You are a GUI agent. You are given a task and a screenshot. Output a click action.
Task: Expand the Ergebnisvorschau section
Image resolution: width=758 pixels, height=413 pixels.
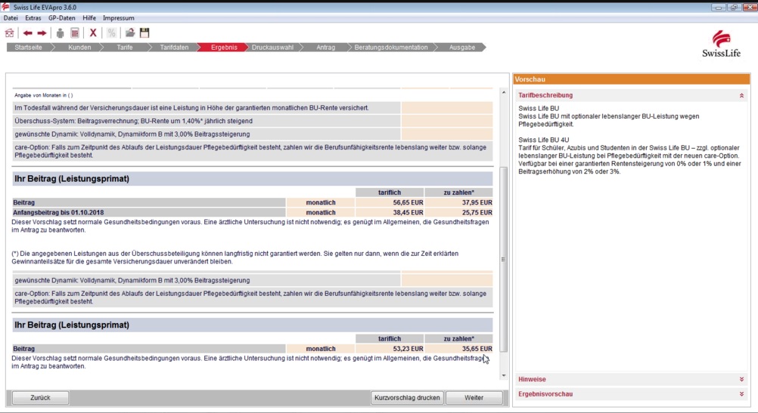(741, 394)
